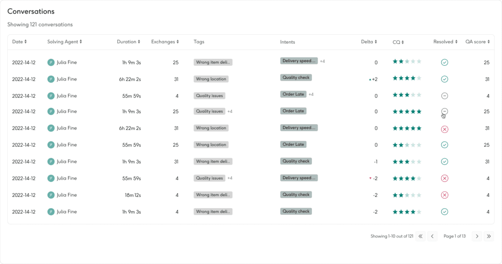Sort by Resolved column header
Viewport: 502px width, 264px height.
tap(445, 42)
